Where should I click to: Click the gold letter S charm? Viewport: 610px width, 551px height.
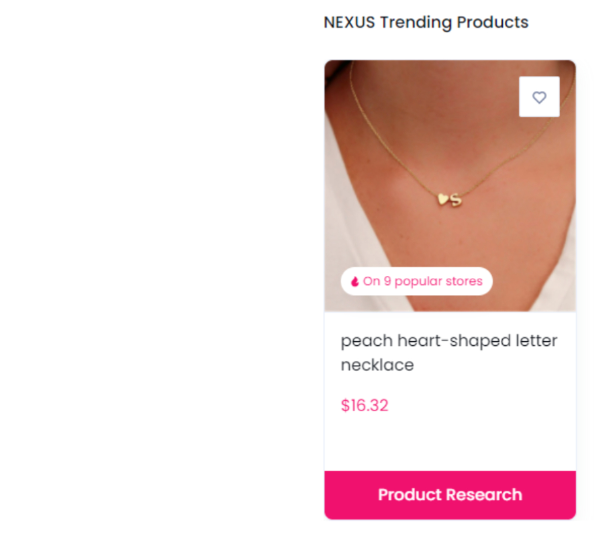456,200
